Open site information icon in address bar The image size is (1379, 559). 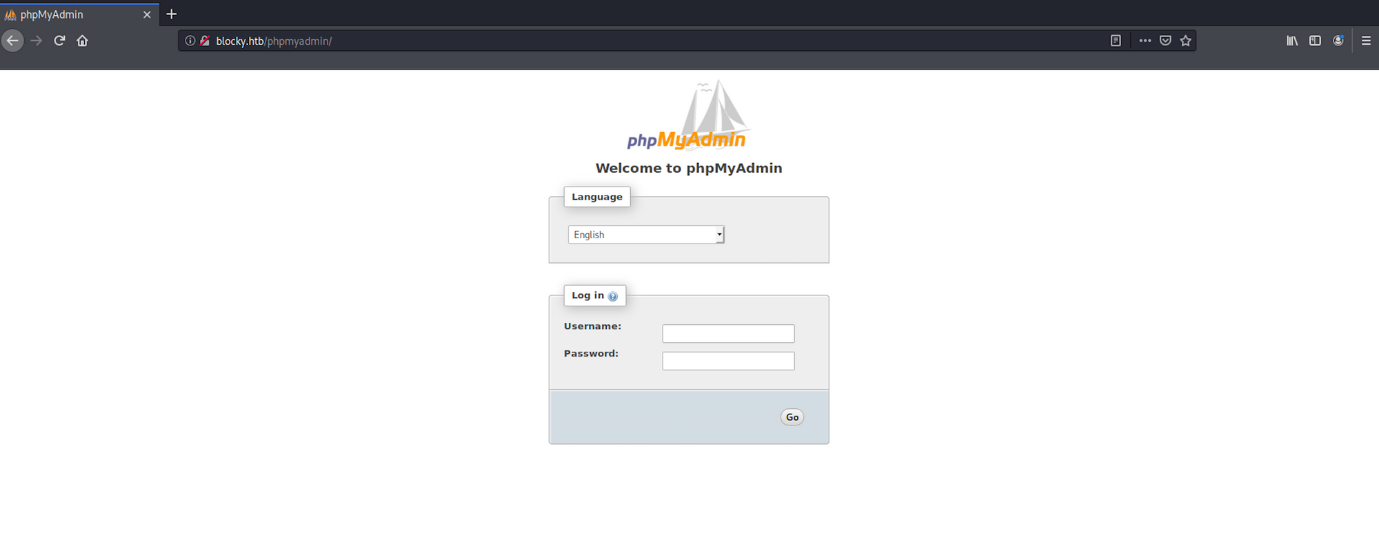pyautogui.click(x=190, y=41)
